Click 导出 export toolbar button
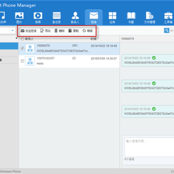This screenshot has width=174, height=174. tap(45, 31)
